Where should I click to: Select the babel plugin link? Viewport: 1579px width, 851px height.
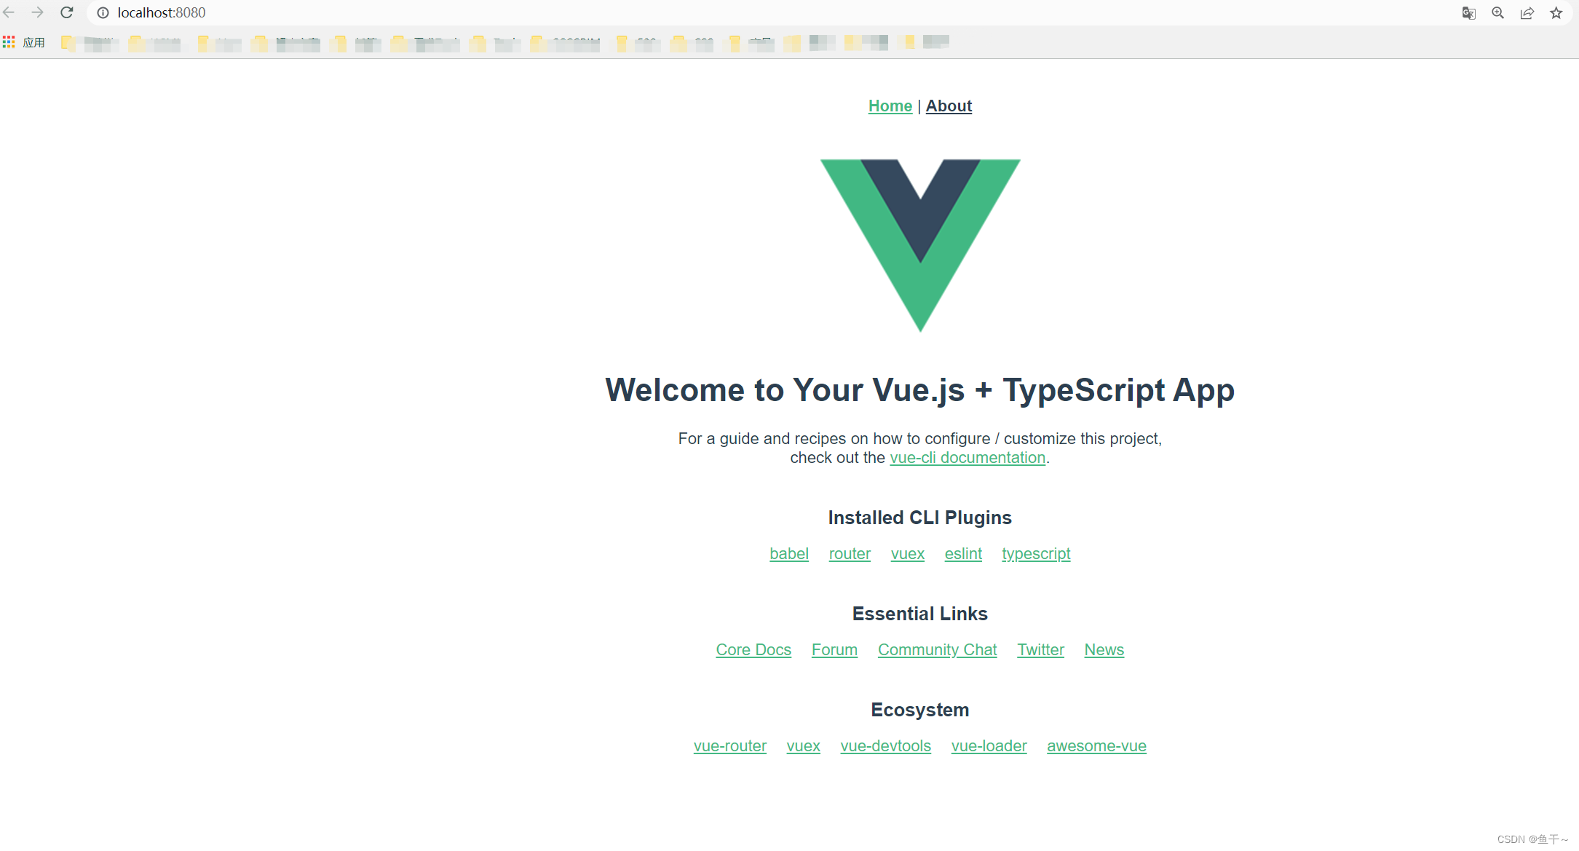[x=788, y=553]
